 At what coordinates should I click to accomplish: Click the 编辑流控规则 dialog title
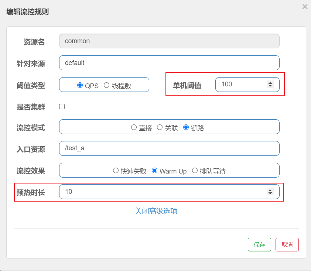point(28,12)
